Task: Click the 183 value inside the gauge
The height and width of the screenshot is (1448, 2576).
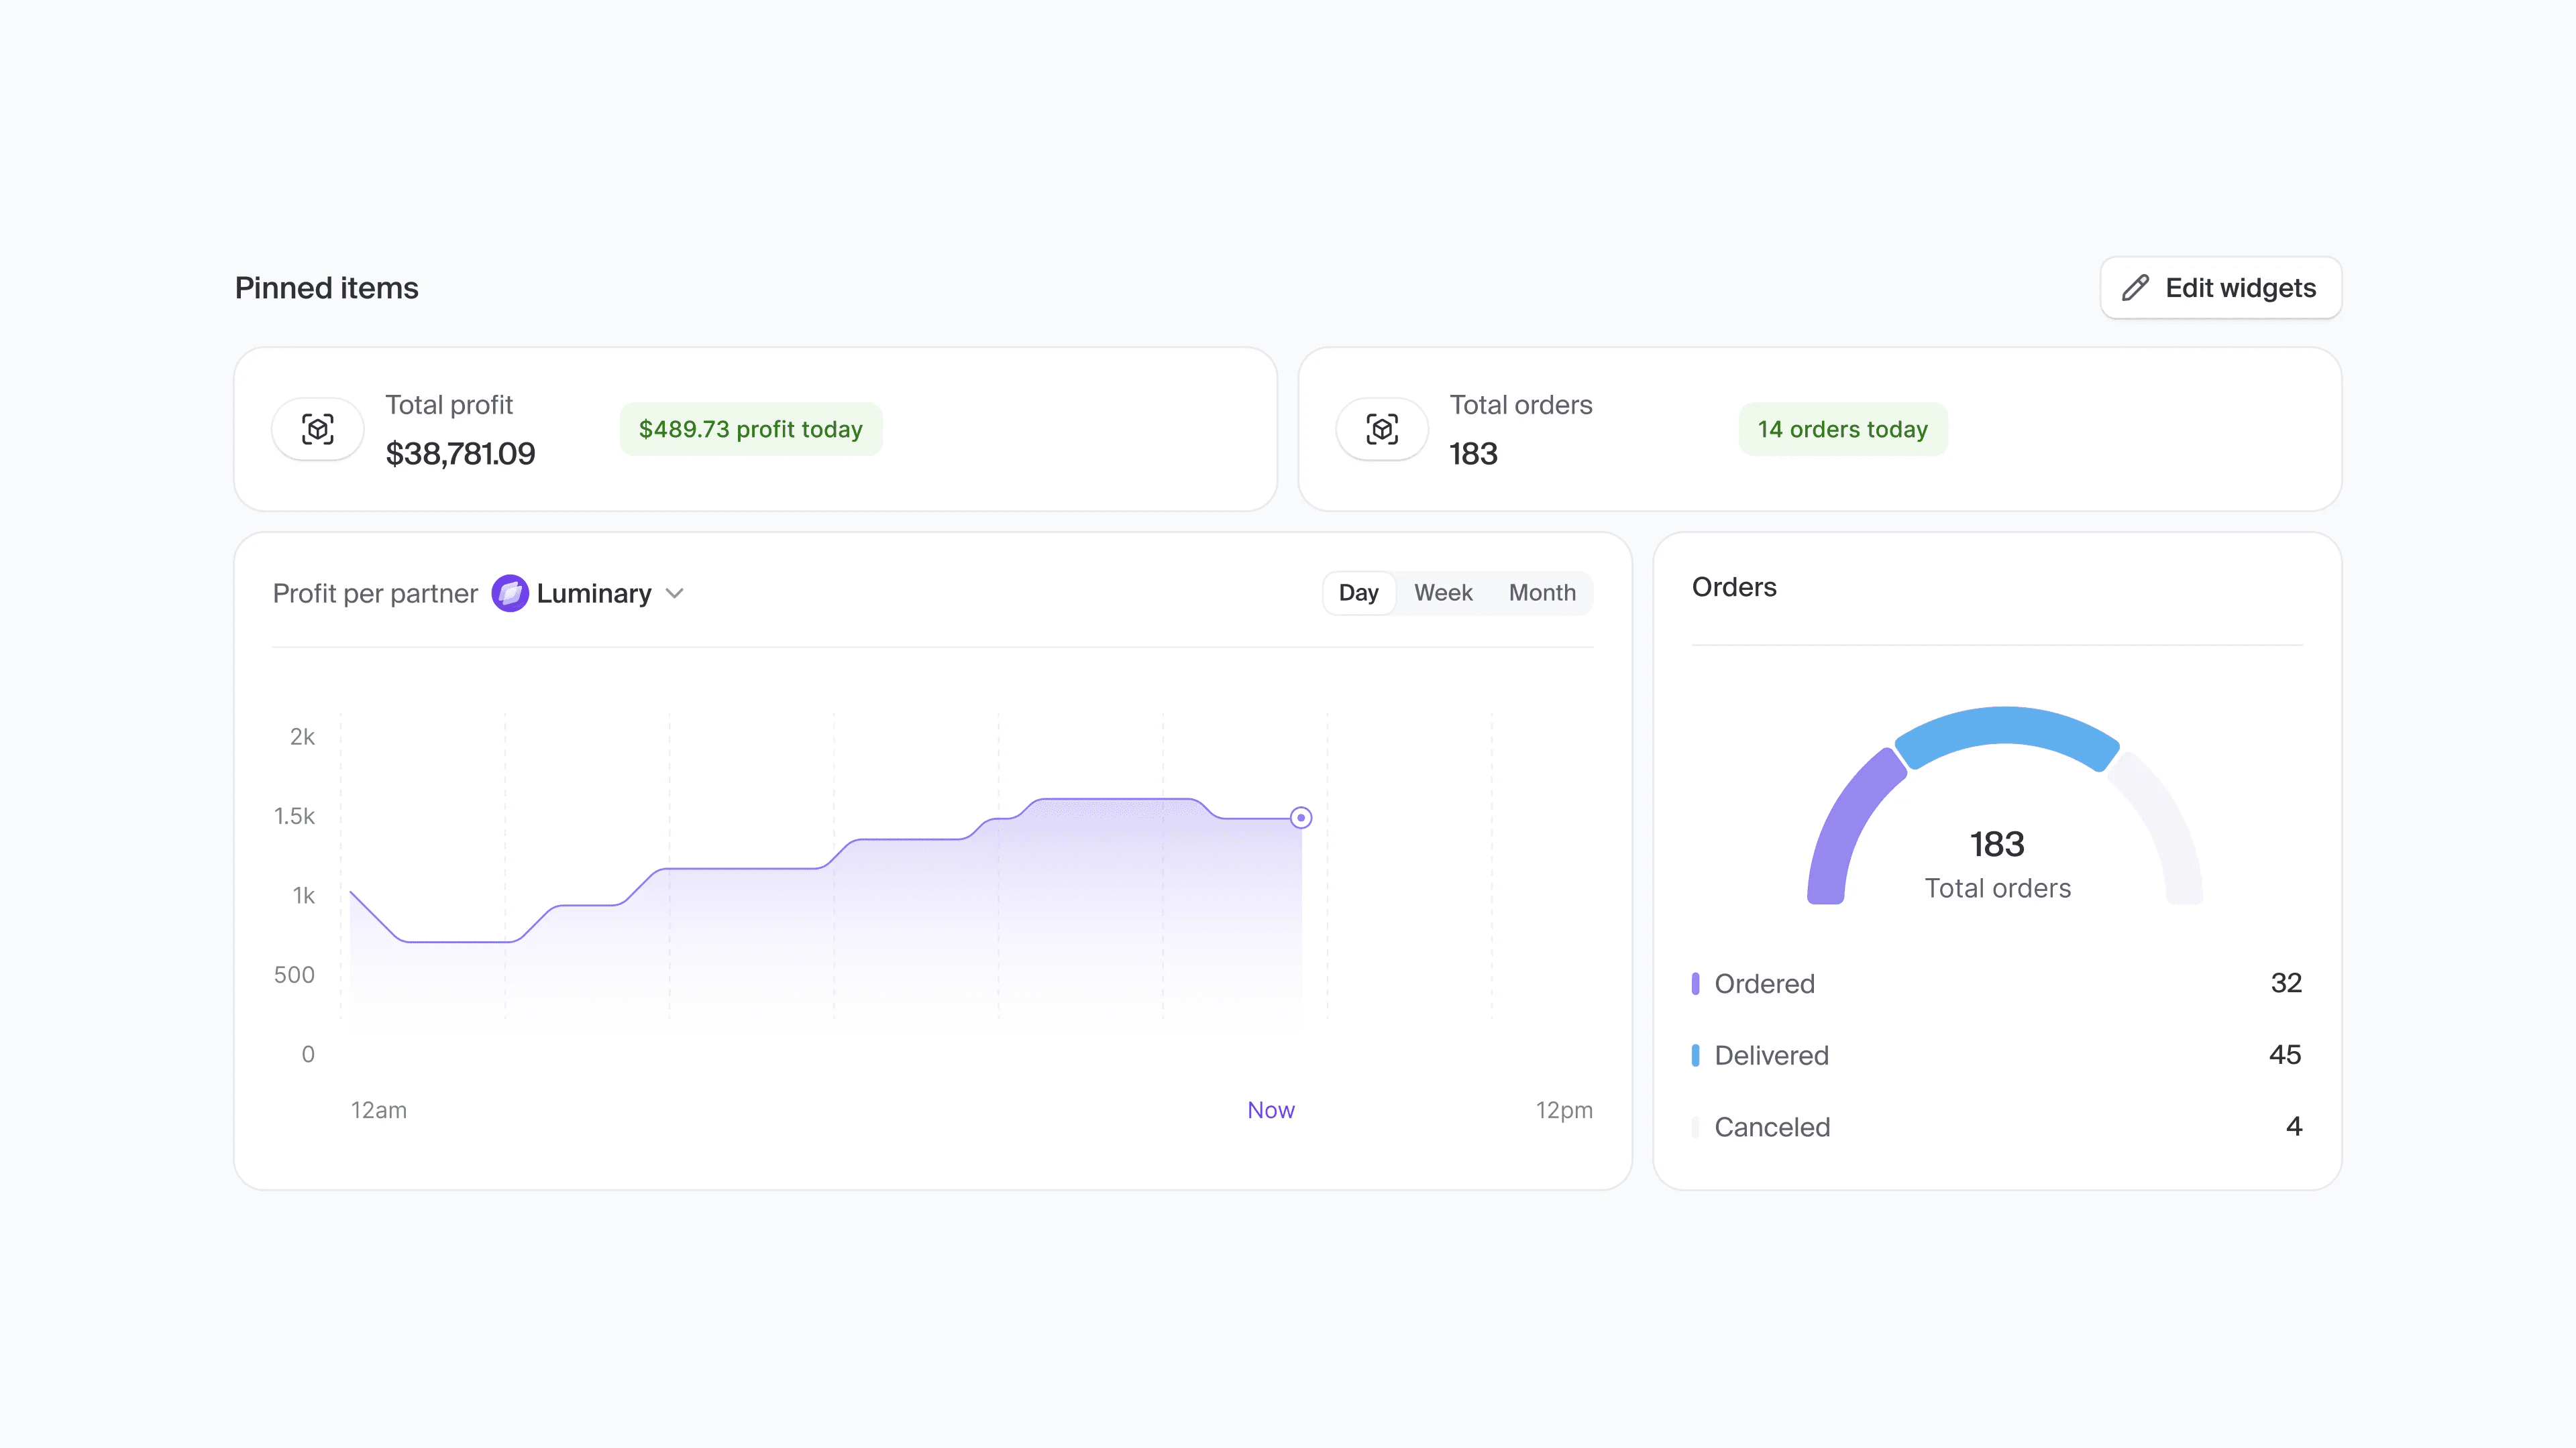Action: pyautogui.click(x=1997, y=845)
